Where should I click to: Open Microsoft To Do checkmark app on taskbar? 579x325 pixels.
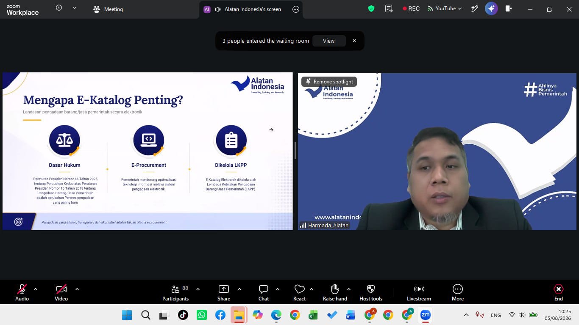pyautogui.click(x=332, y=315)
